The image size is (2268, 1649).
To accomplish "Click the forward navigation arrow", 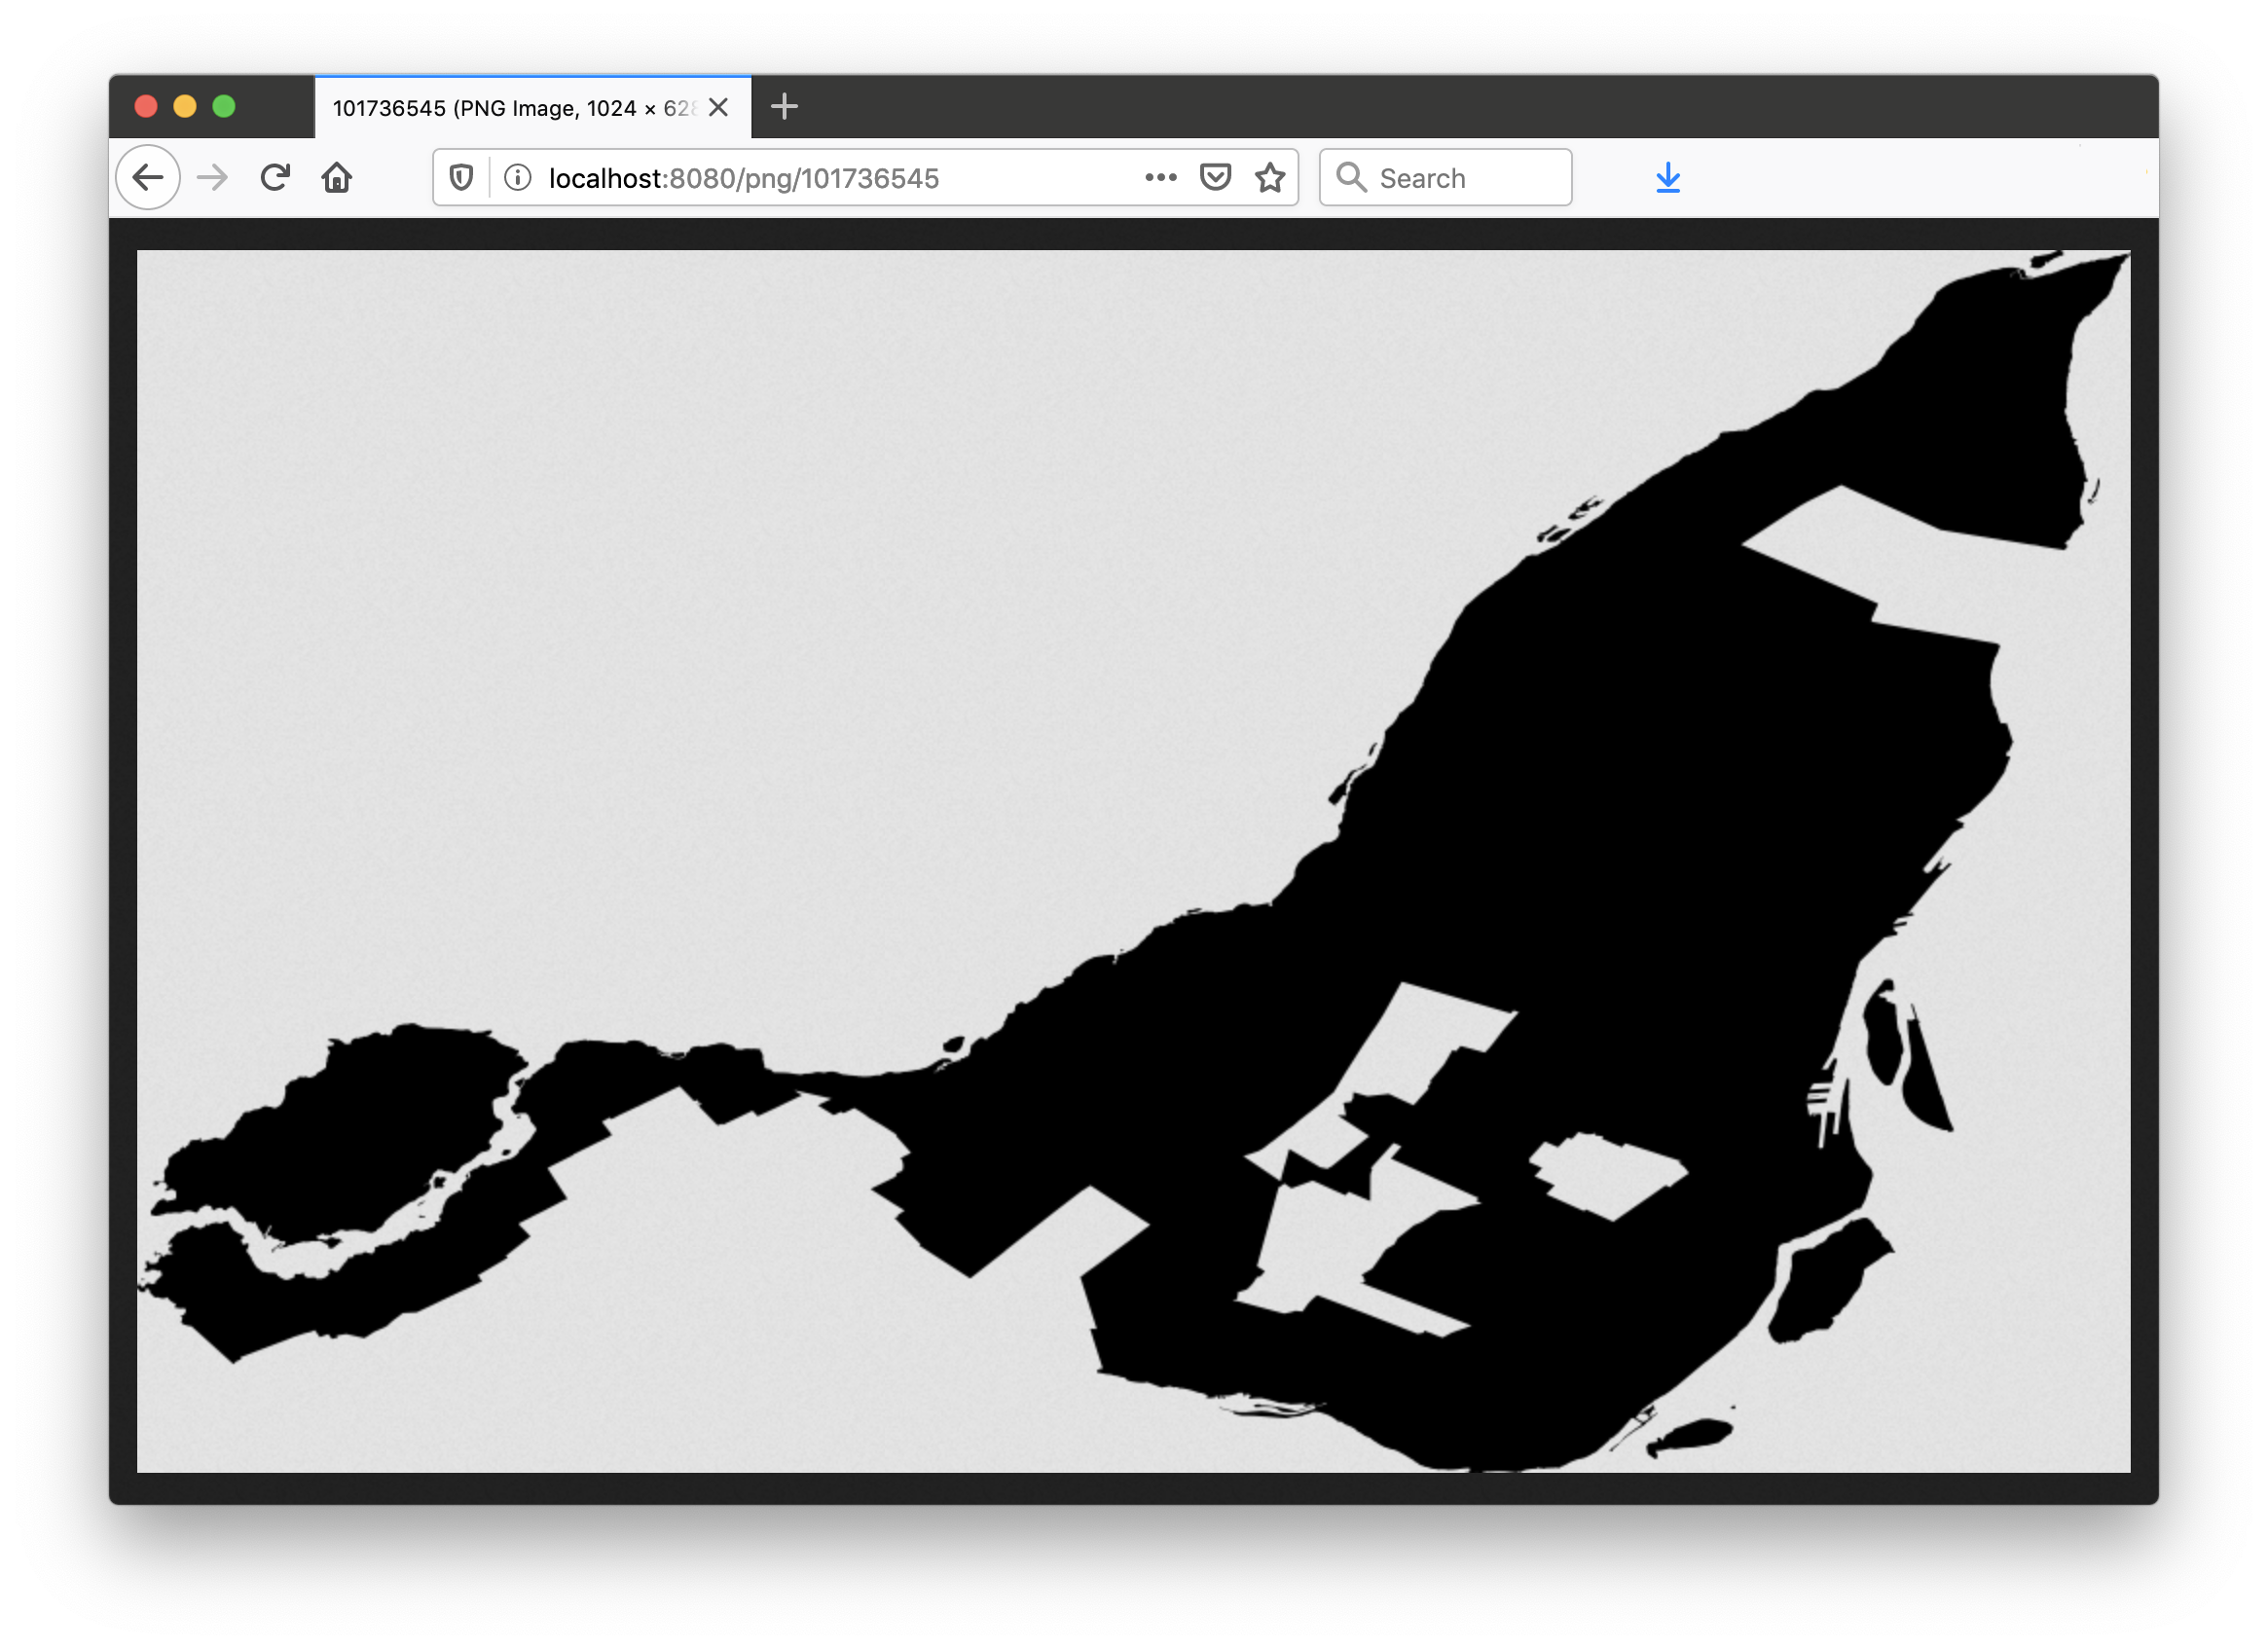I will [212, 178].
